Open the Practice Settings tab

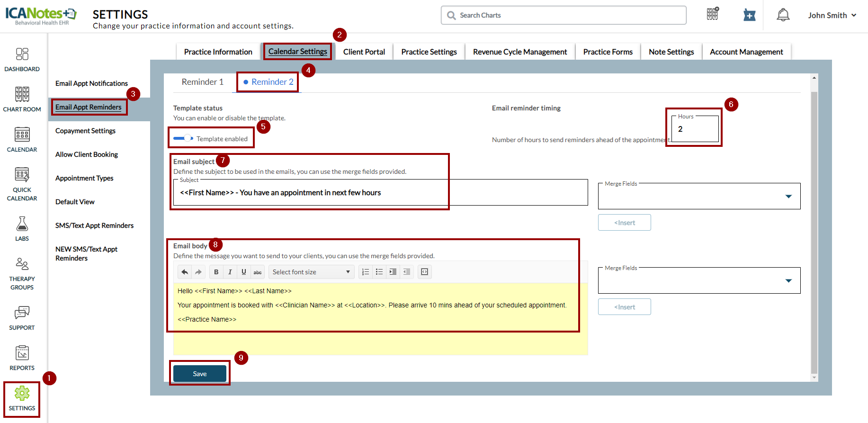point(429,52)
